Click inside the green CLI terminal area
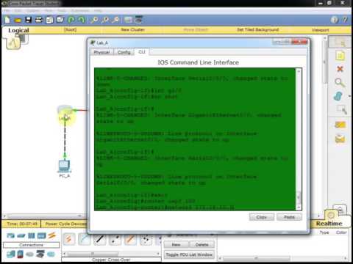 [x=196, y=139]
